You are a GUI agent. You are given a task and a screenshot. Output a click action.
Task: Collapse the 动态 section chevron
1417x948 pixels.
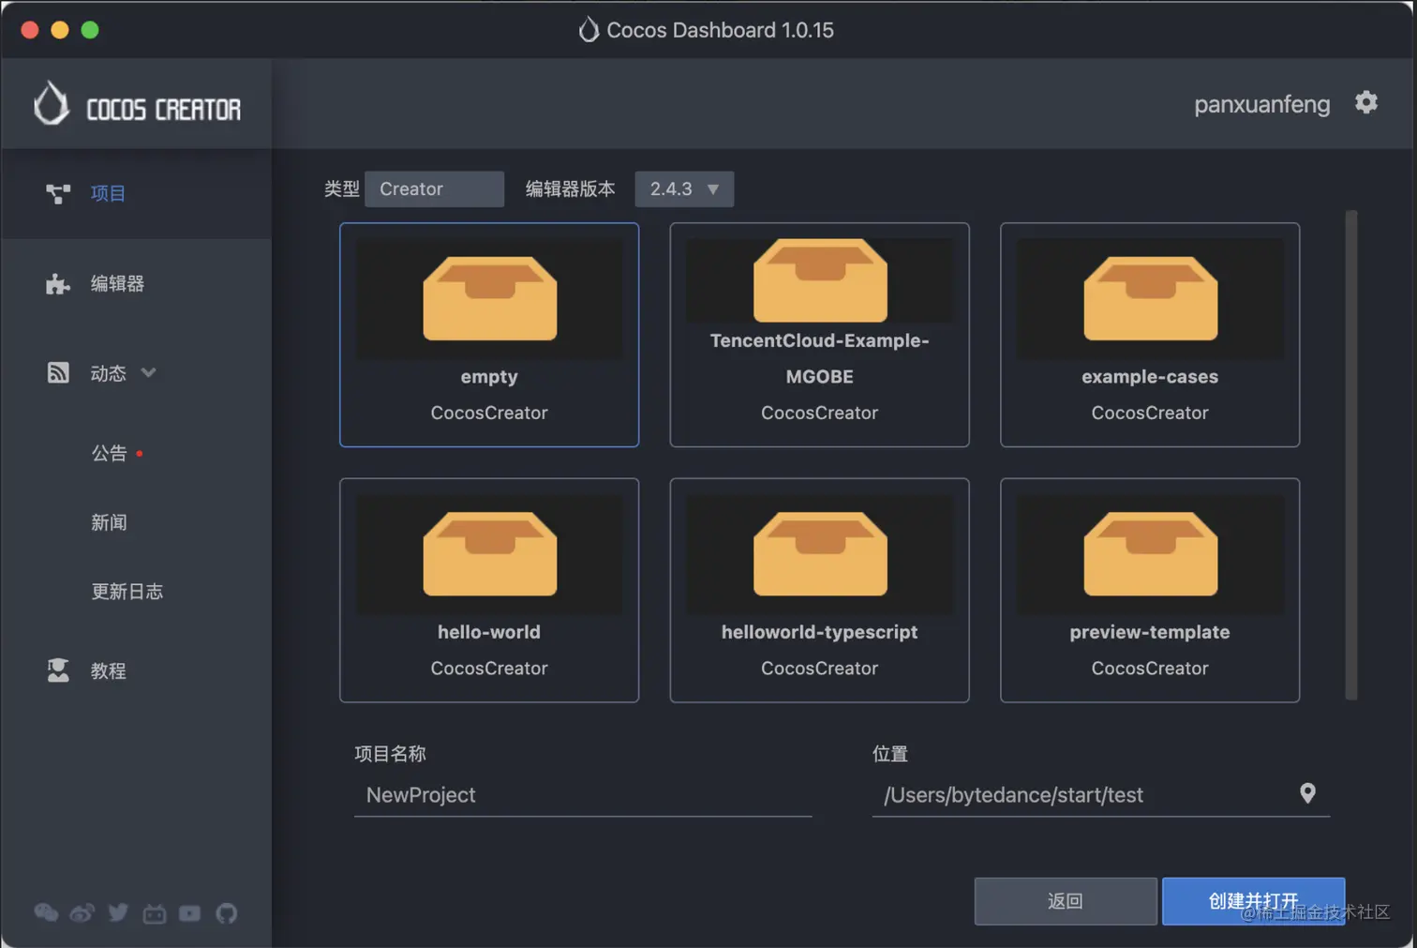pos(148,372)
